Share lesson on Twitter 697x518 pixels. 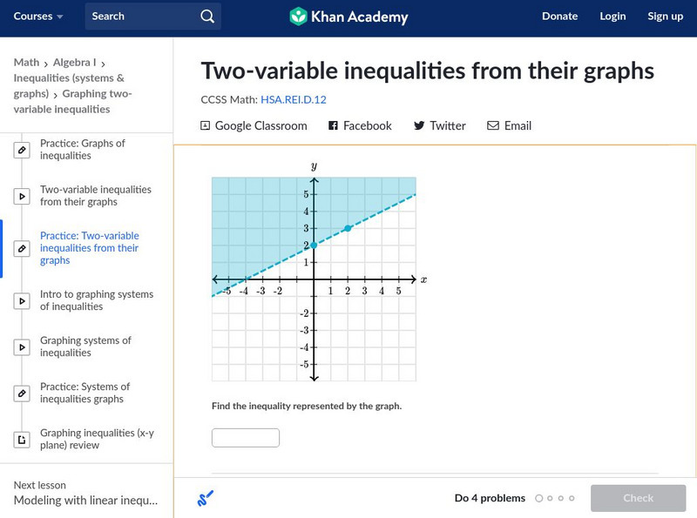tap(439, 126)
